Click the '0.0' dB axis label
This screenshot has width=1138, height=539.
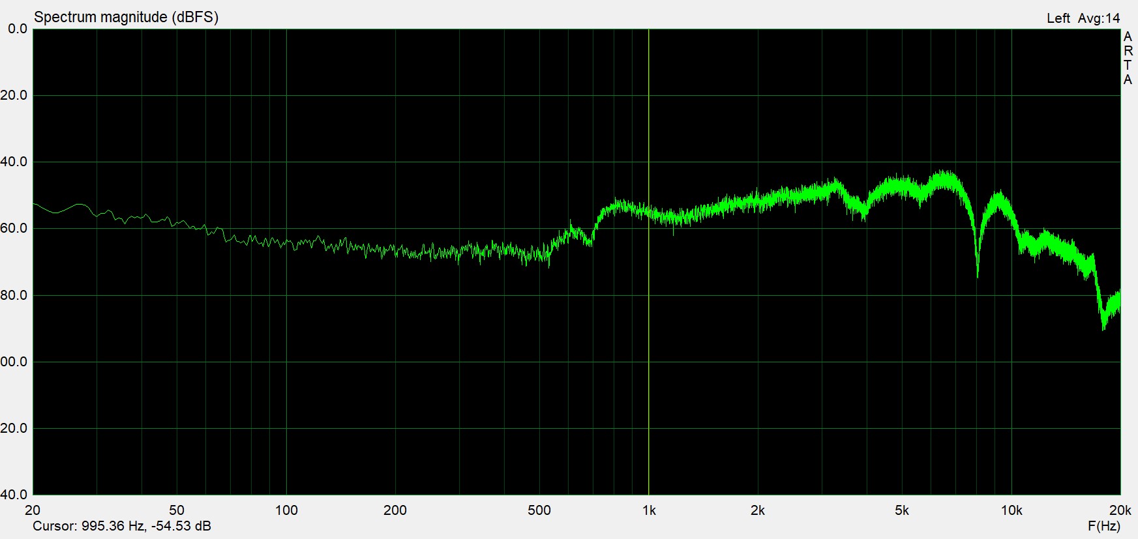18,29
